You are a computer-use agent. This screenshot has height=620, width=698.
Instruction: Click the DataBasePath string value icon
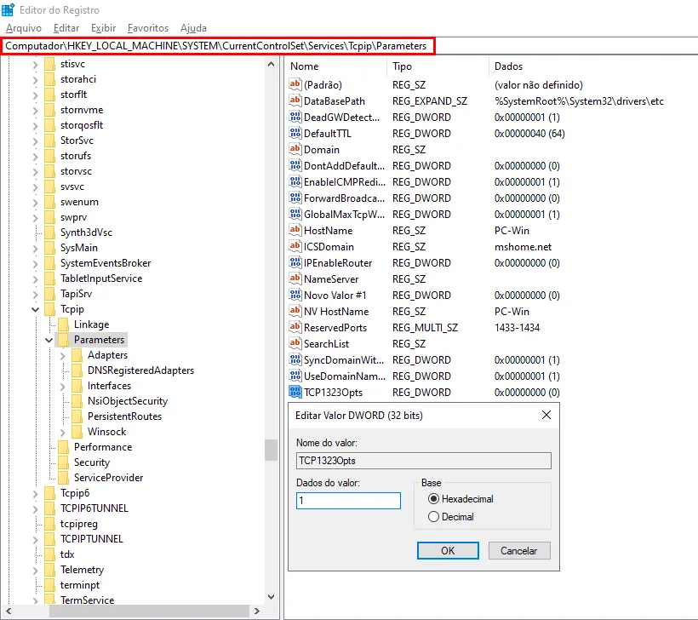(x=295, y=100)
